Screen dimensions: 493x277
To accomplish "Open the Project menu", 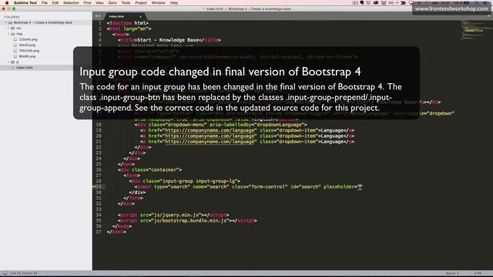I will pos(141,3).
